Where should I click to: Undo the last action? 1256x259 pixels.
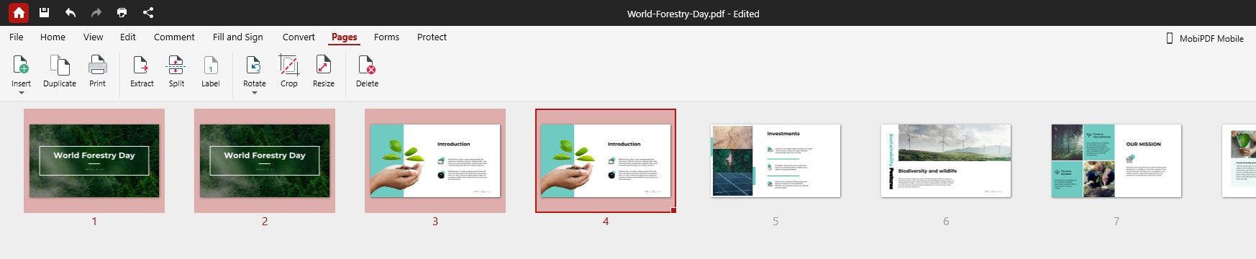point(70,12)
